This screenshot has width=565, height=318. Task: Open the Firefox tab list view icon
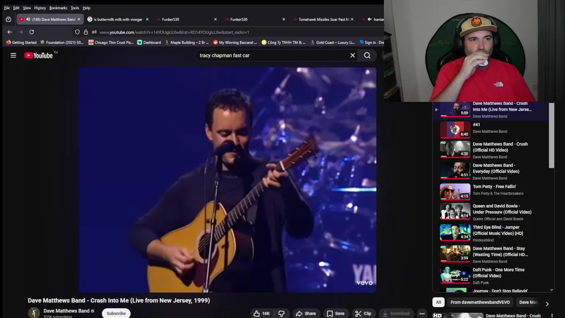click(x=8, y=19)
